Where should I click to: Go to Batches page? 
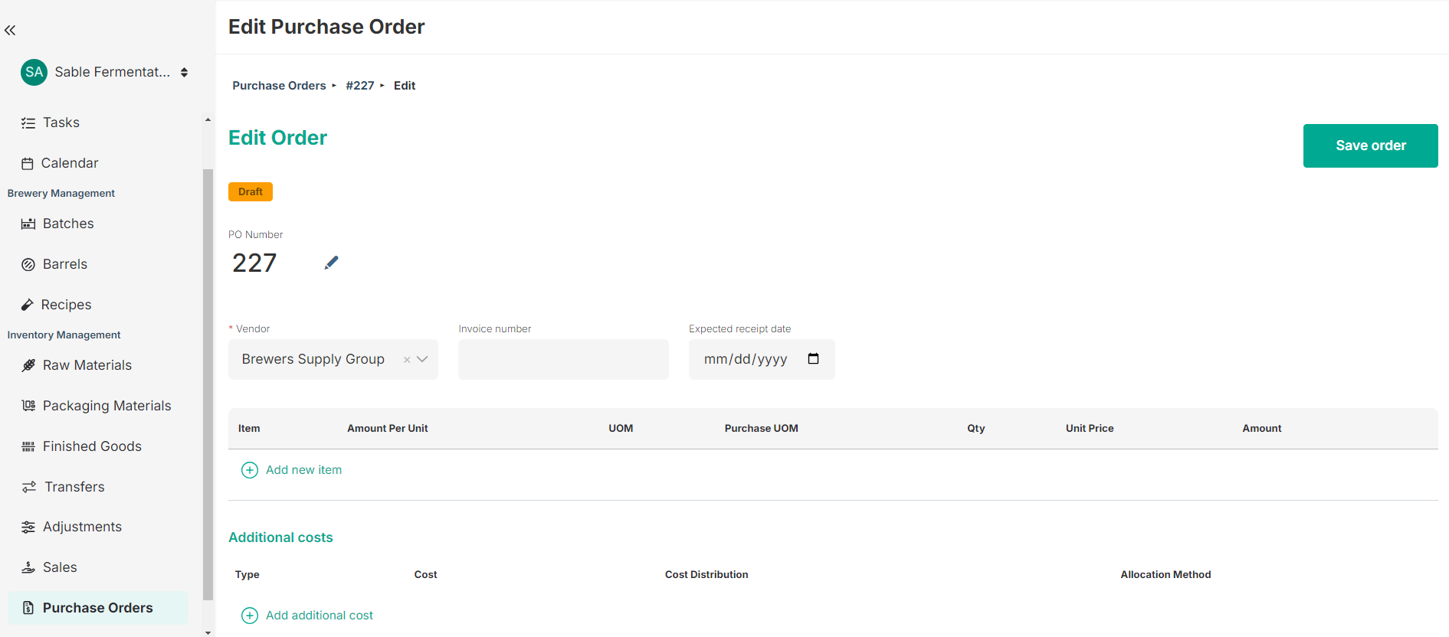tap(68, 224)
